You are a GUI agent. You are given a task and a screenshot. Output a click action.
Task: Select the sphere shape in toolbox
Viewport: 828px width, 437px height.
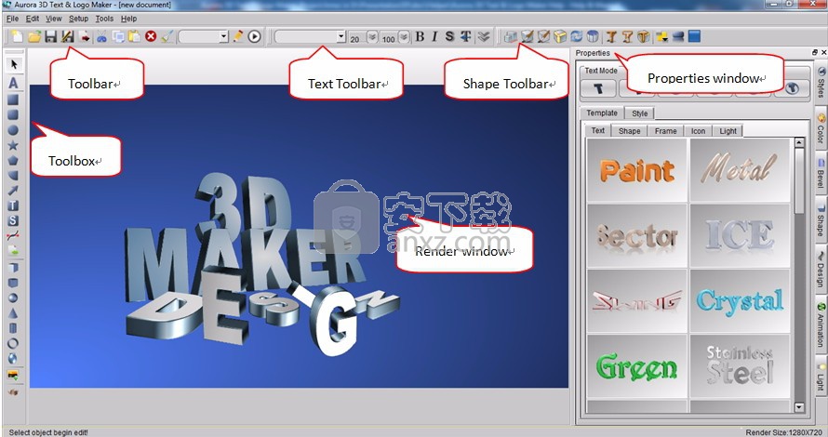click(13, 298)
